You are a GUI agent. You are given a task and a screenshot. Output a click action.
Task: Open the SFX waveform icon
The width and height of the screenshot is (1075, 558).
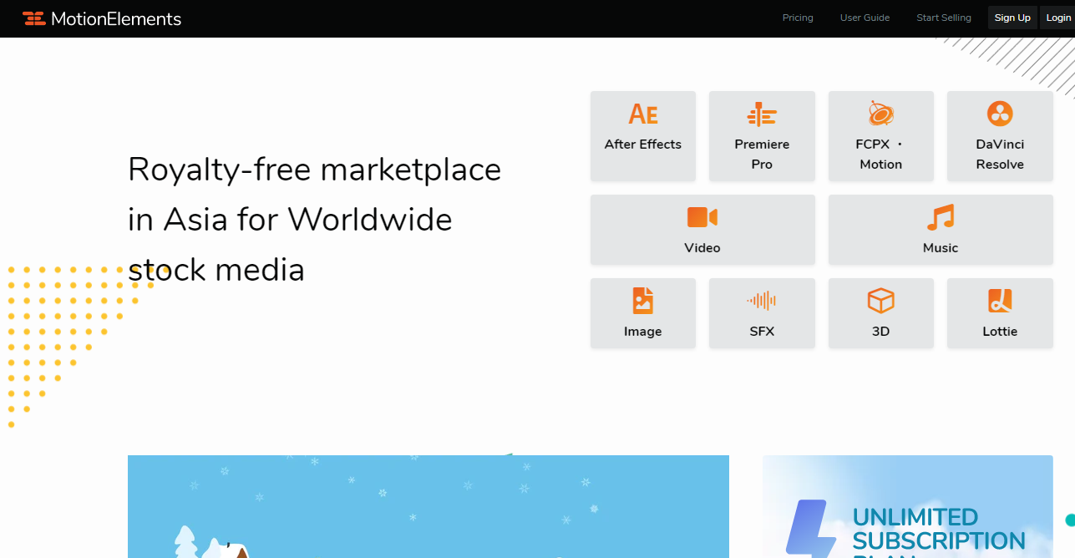[x=762, y=301]
